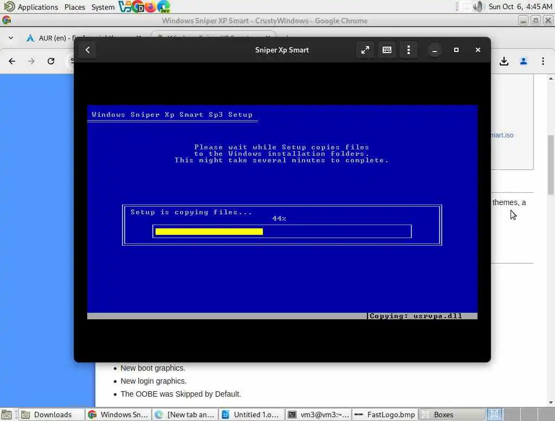Open Chrome downloads icon
The width and height of the screenshot is (555, 421).
coord(504,61)
